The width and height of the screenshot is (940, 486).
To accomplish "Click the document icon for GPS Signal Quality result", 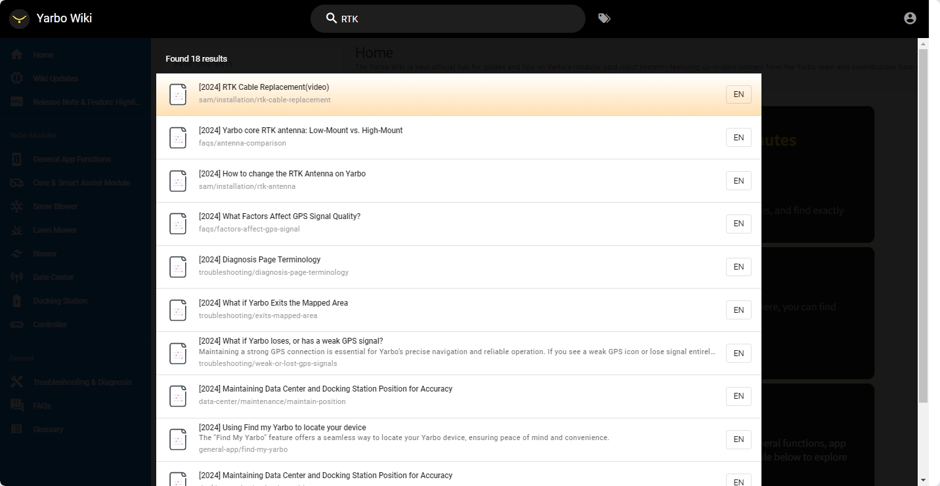I will coord(178,224).
